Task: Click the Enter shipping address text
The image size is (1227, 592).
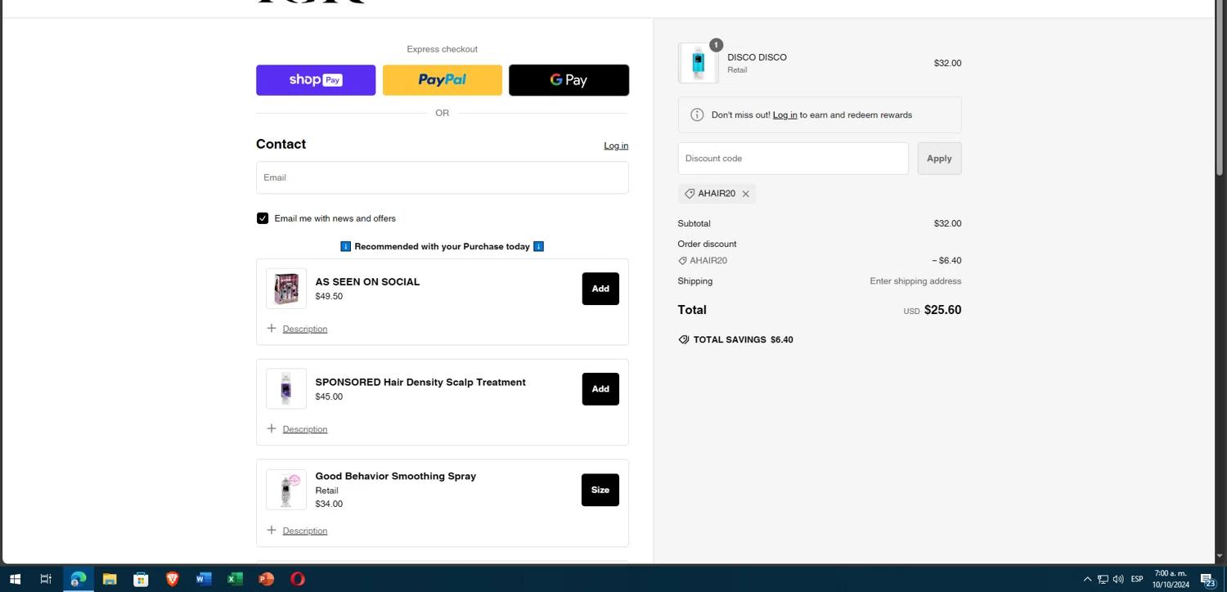Action: pos(915,281)
